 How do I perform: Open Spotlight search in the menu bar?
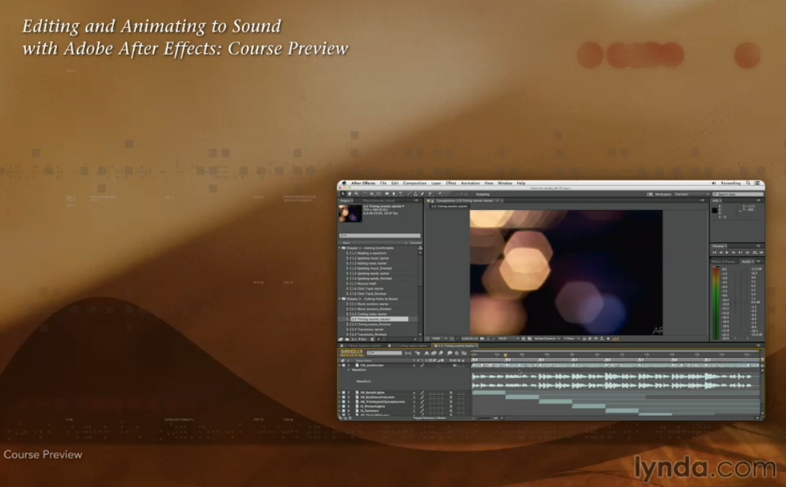point(748,183)
